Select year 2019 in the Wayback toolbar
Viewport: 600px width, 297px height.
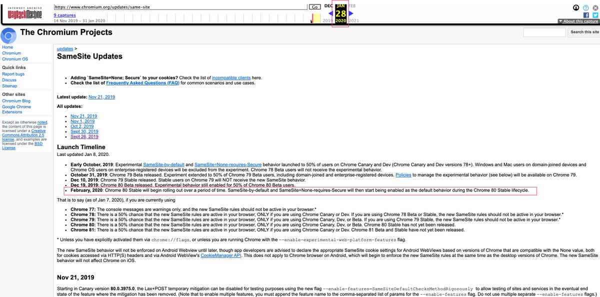pyautogui.click(x=327, y=20)
